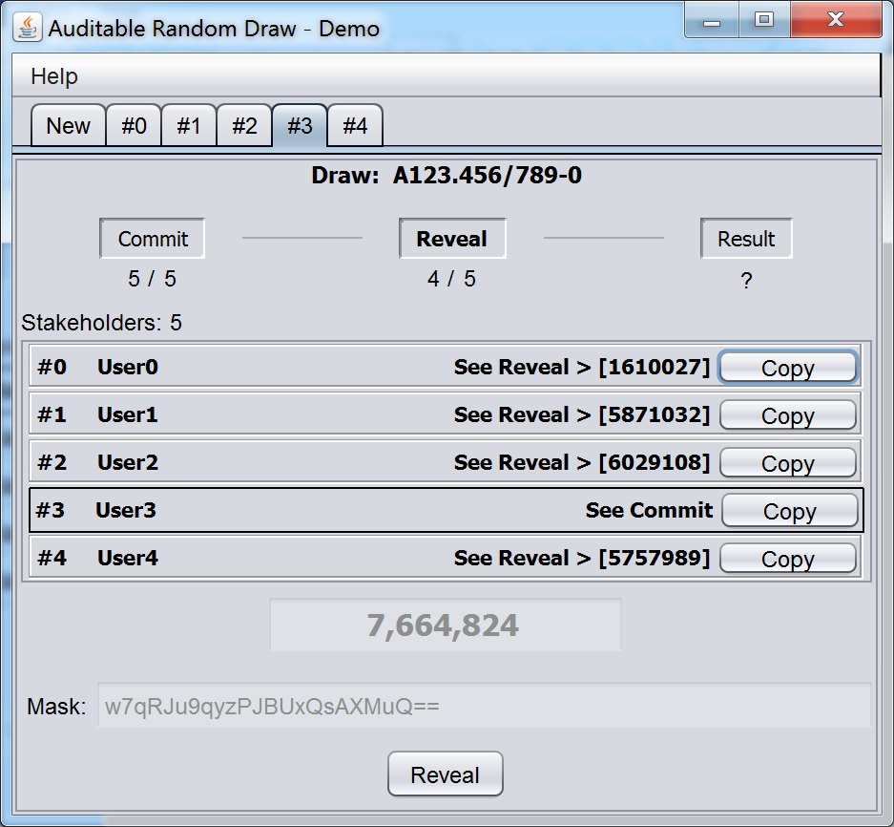Switch to the #2 tab

coord(244,125)
